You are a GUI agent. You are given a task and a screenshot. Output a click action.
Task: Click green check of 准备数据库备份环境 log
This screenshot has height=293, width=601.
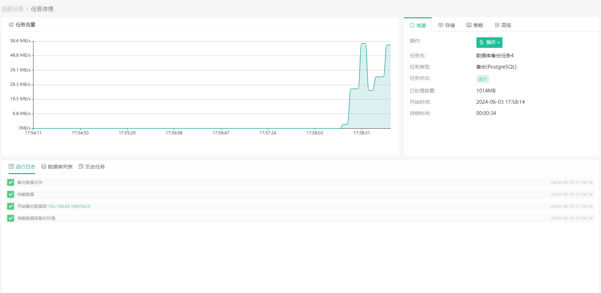pyautogui.click(x=11, y=218)
